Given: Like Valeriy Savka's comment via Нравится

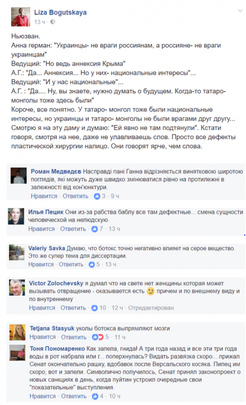Looking at the screenshot, I should [41, 264].
